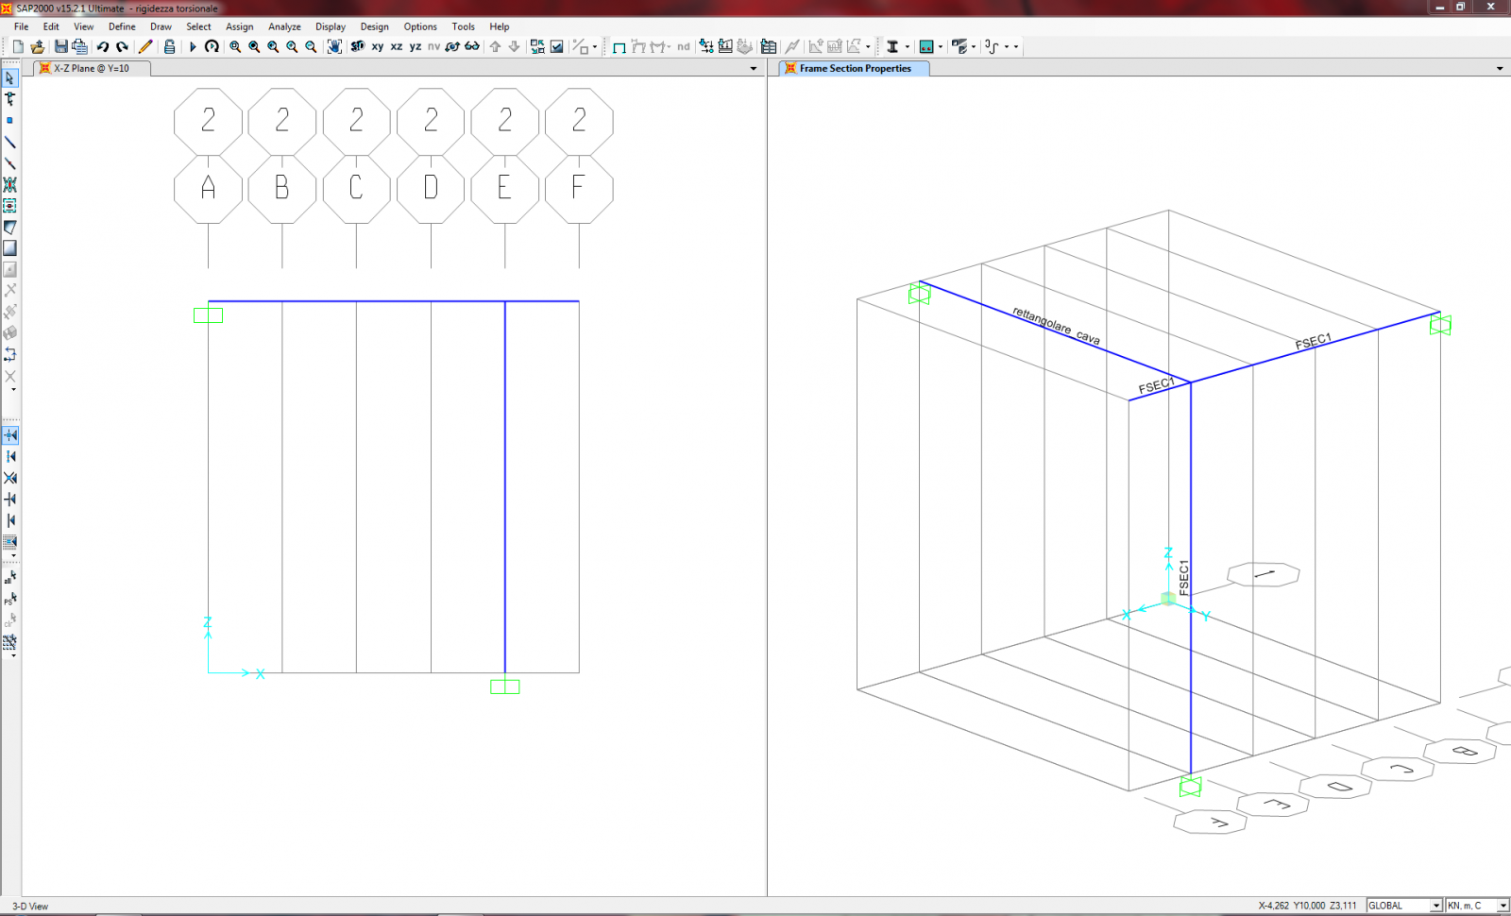The image size is (1511, 916).
Task: Click the select all icon
Action: pos(9,576)
